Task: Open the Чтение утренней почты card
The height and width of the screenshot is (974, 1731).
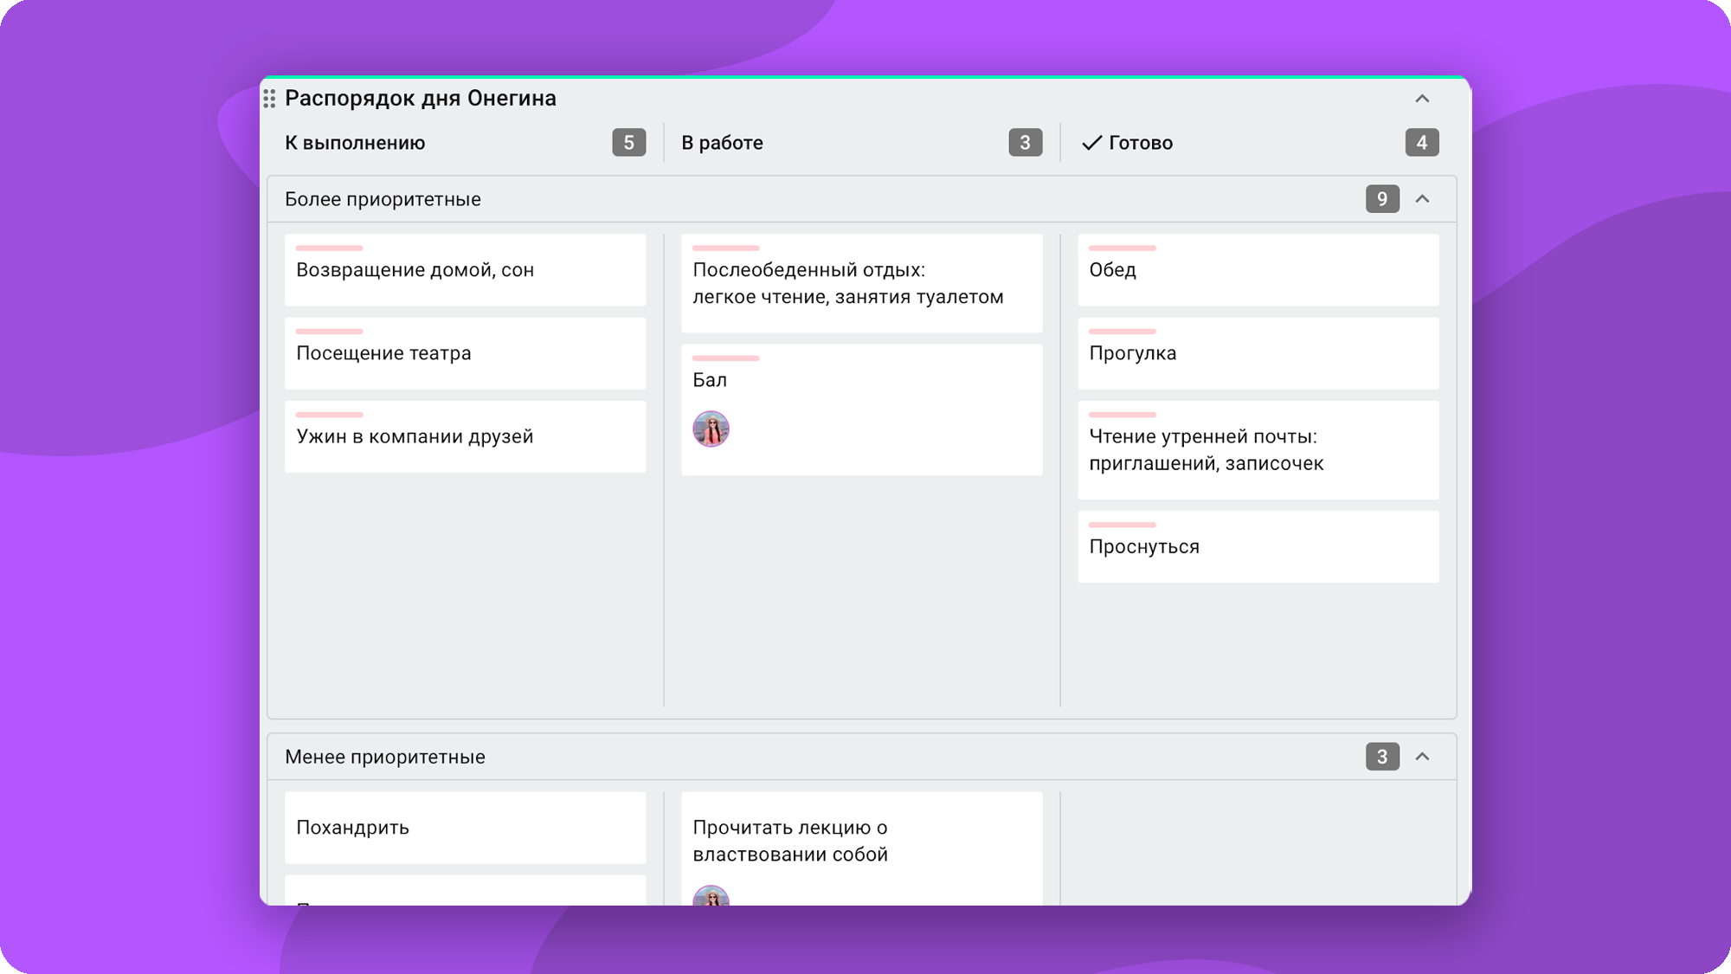Action: pos(1258,449)
